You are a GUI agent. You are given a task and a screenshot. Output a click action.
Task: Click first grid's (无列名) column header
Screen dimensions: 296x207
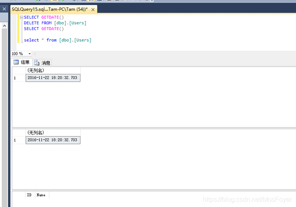coord(53,71)
